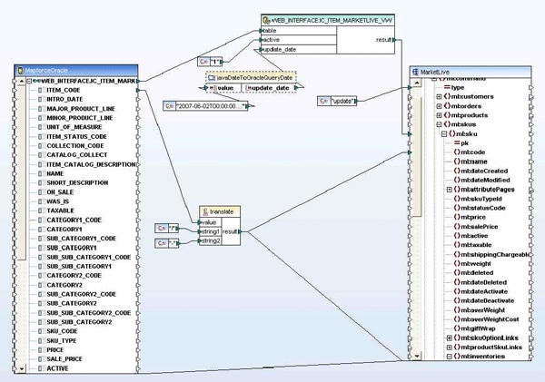Screen dimensions: 545x382
Task: Select the COLLECTION_CODE column
Action: click(x=75, y=146)
